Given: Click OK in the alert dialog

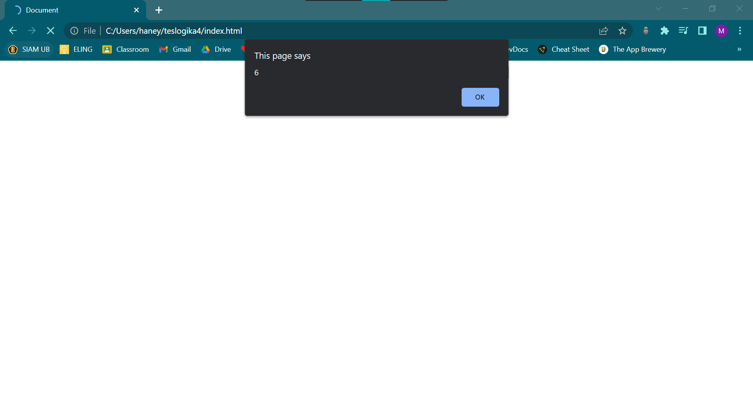Looking at the screenshot, I should click(x=480, y=97).
